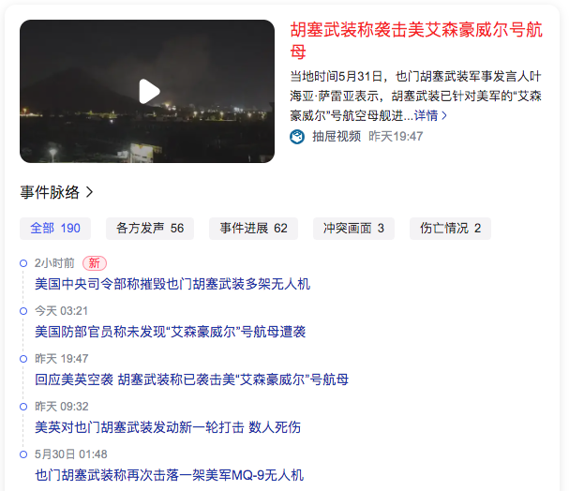Click the 5月30日 01:48 timeline marker
569x491 pixels.
point(23,454)
